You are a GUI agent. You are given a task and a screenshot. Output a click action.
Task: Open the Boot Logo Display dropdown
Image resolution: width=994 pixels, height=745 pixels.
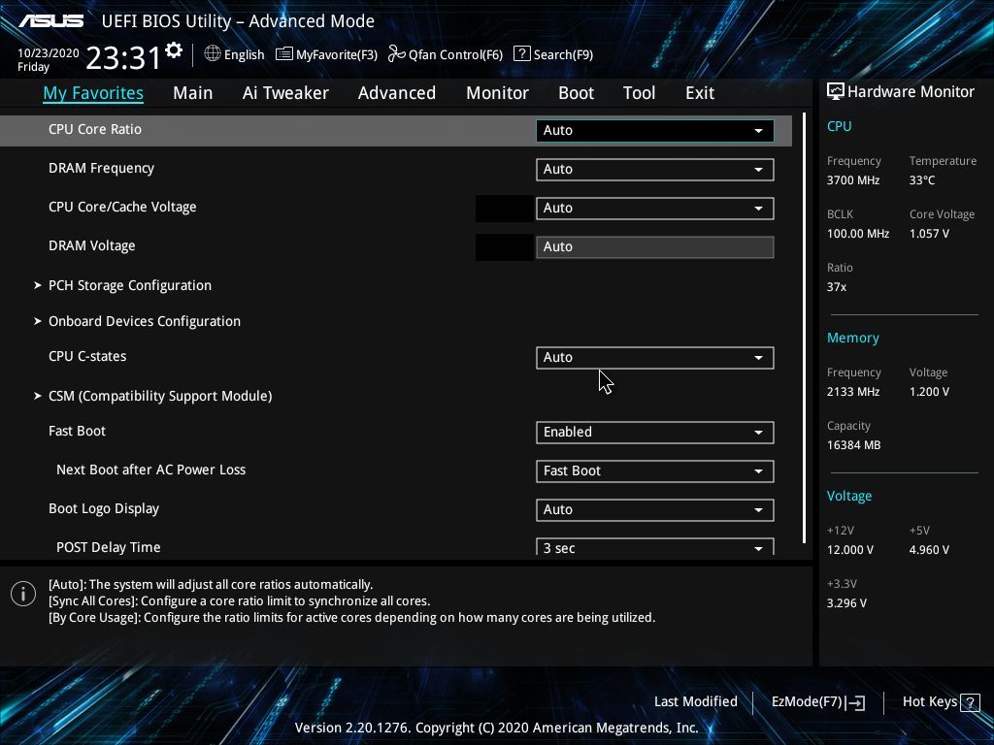tap(655, 509)
